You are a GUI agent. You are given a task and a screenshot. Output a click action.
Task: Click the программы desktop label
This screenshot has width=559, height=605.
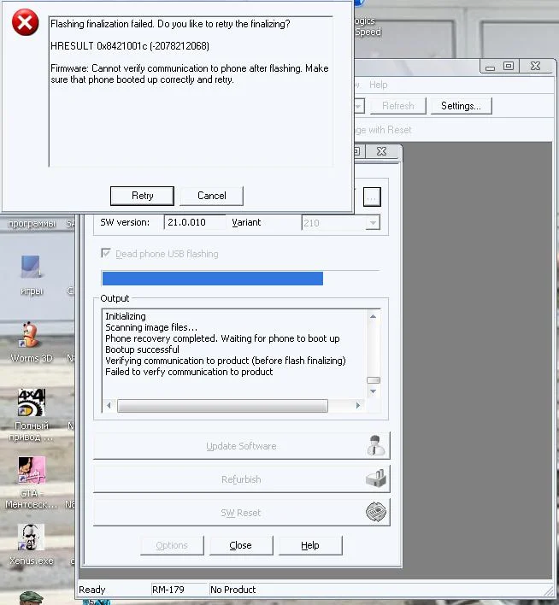pos(32,223)
